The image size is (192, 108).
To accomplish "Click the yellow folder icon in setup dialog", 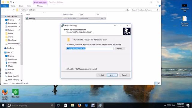I will pyautogui.click(x=69, y=40).
